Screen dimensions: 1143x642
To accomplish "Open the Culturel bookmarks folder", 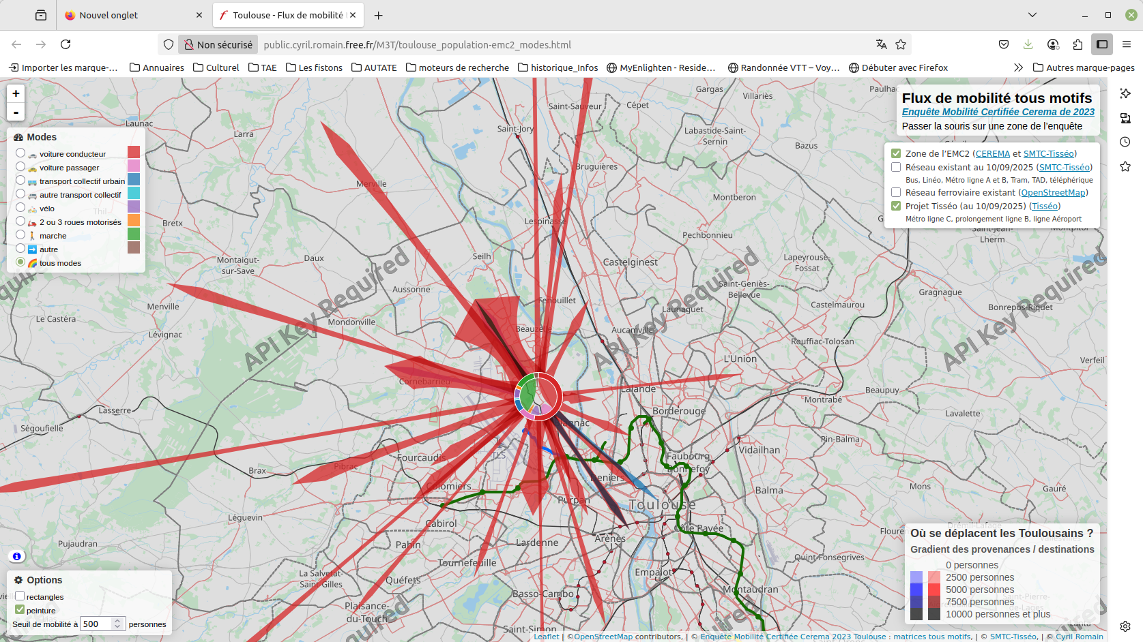I will coord(216,67).
